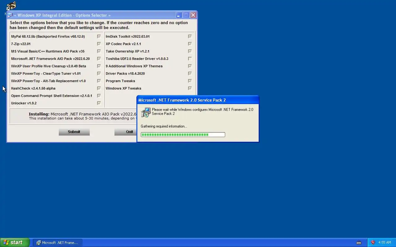The width and height of the screenshot is (396, 247).
Task: Toggle 9 Additional Windows XP Themes checkbox
Action: pos(190,66)
